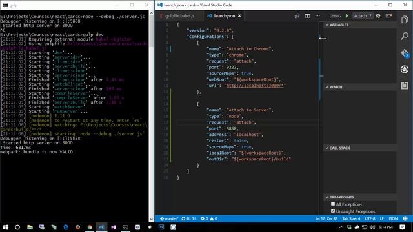This screenshot has width=413, height=232.
Task: Start debugging with the green play button
Action: 347,15
